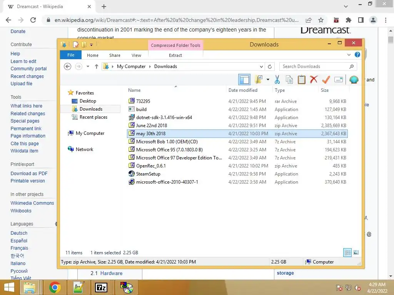Image resolution: width=394 pixels, height=295 pixels.
Task: Open a new Chrome tab
Action: pyautogui.click(x=104, y=7)
